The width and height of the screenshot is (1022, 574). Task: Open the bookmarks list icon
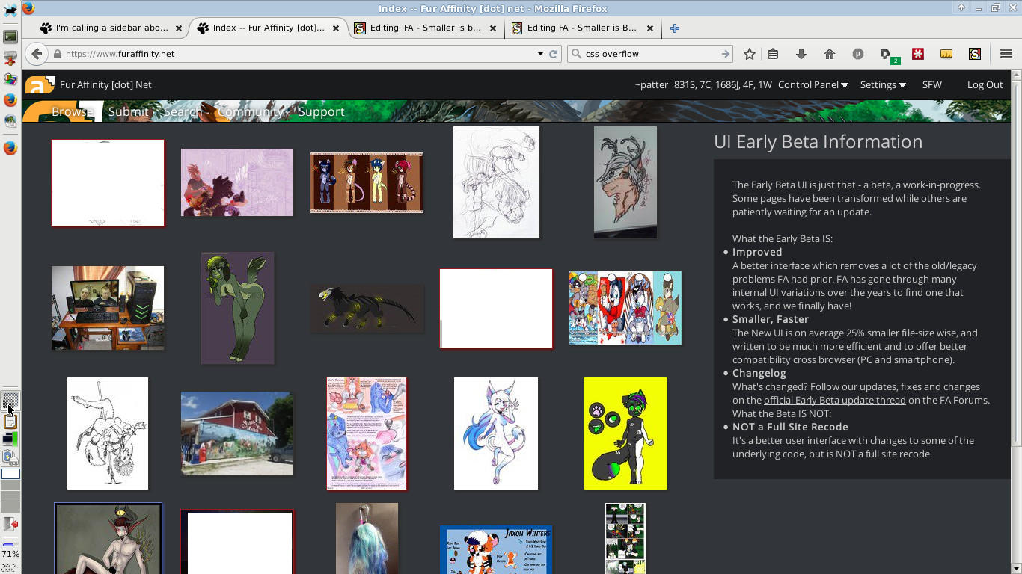[773, 54]
